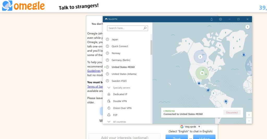Click the clock icon beside Norway

click(x=107, y=53)
